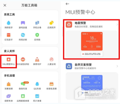Expand 自然灾害预警 chevron arrow
The width and height of the screenshot is (120, 104).
point(117,66)
